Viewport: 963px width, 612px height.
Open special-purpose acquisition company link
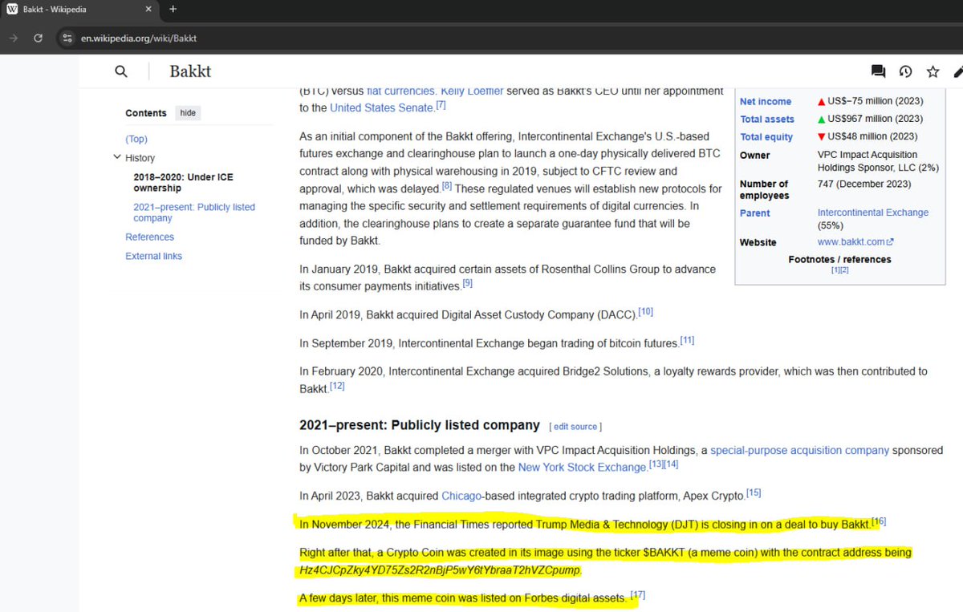(x=799, y=451)
